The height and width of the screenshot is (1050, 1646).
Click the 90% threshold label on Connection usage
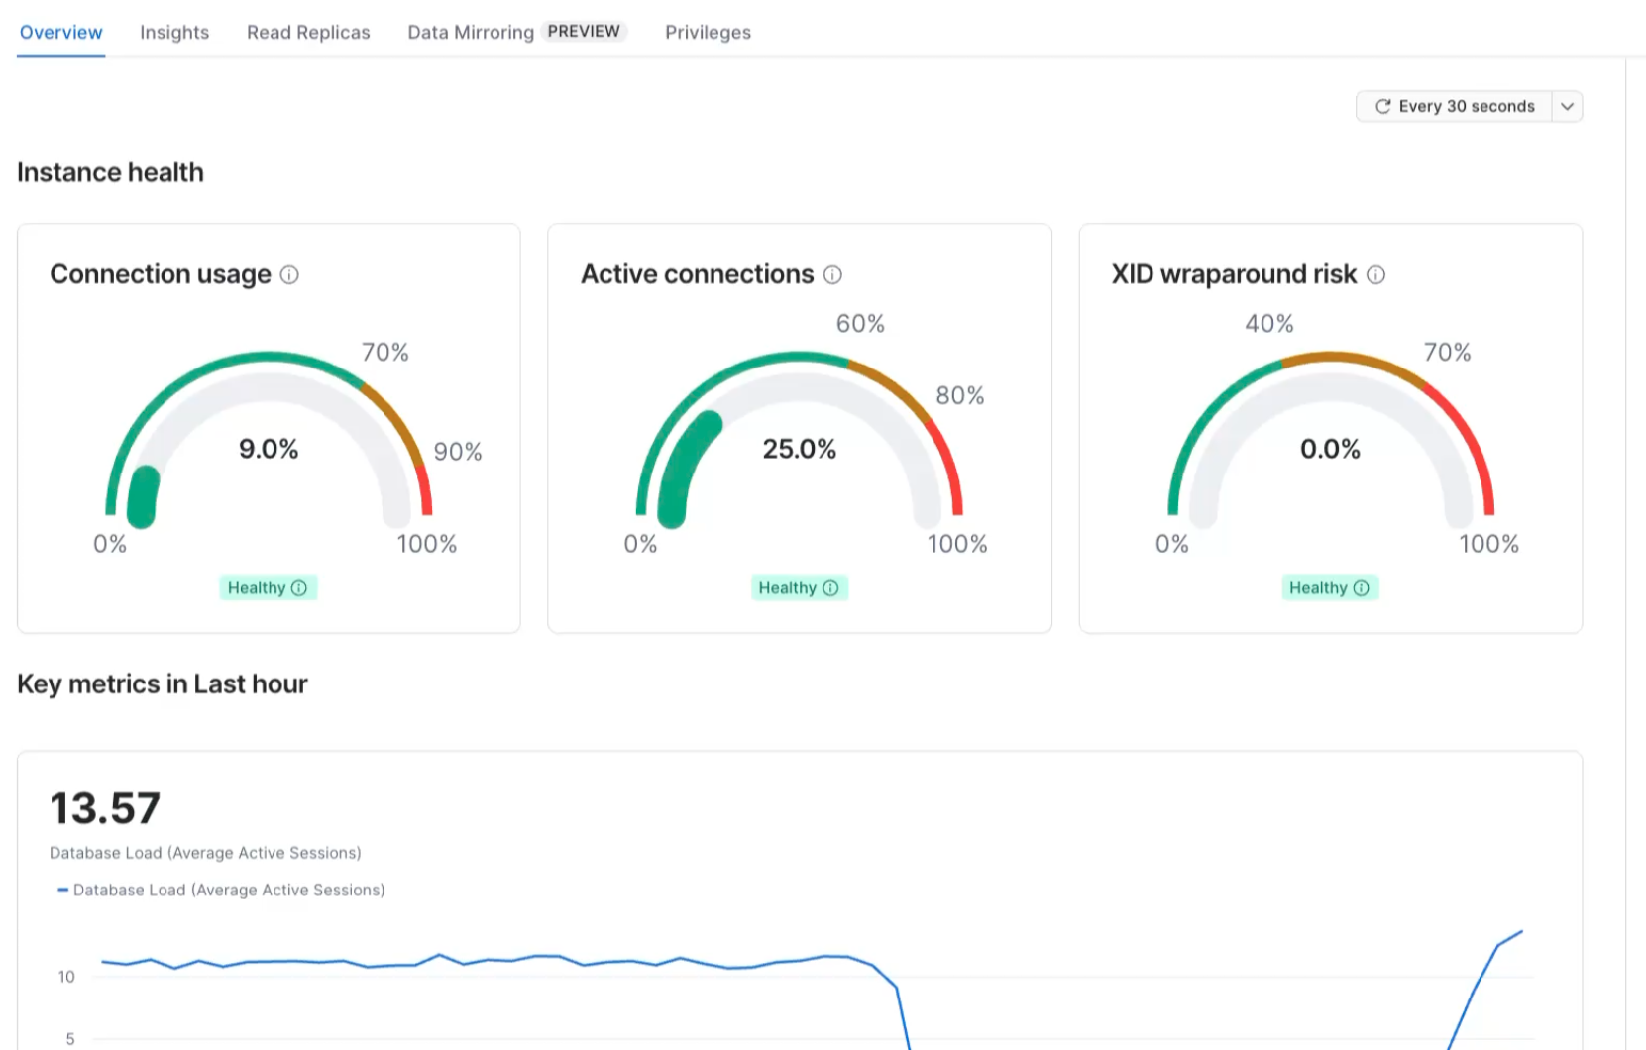[x=458, y=452]
